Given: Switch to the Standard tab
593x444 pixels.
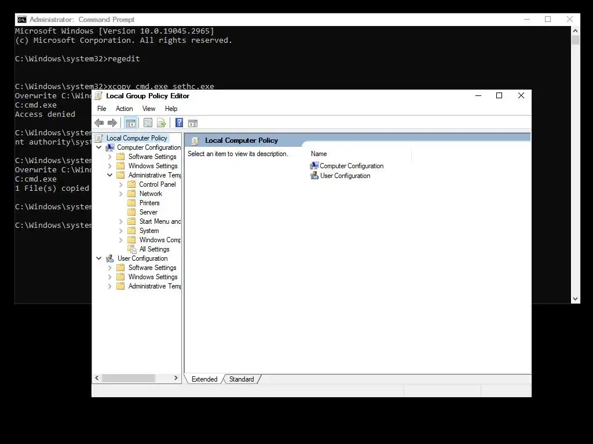Looking at the screenshot, I should [x=241, y=379].
